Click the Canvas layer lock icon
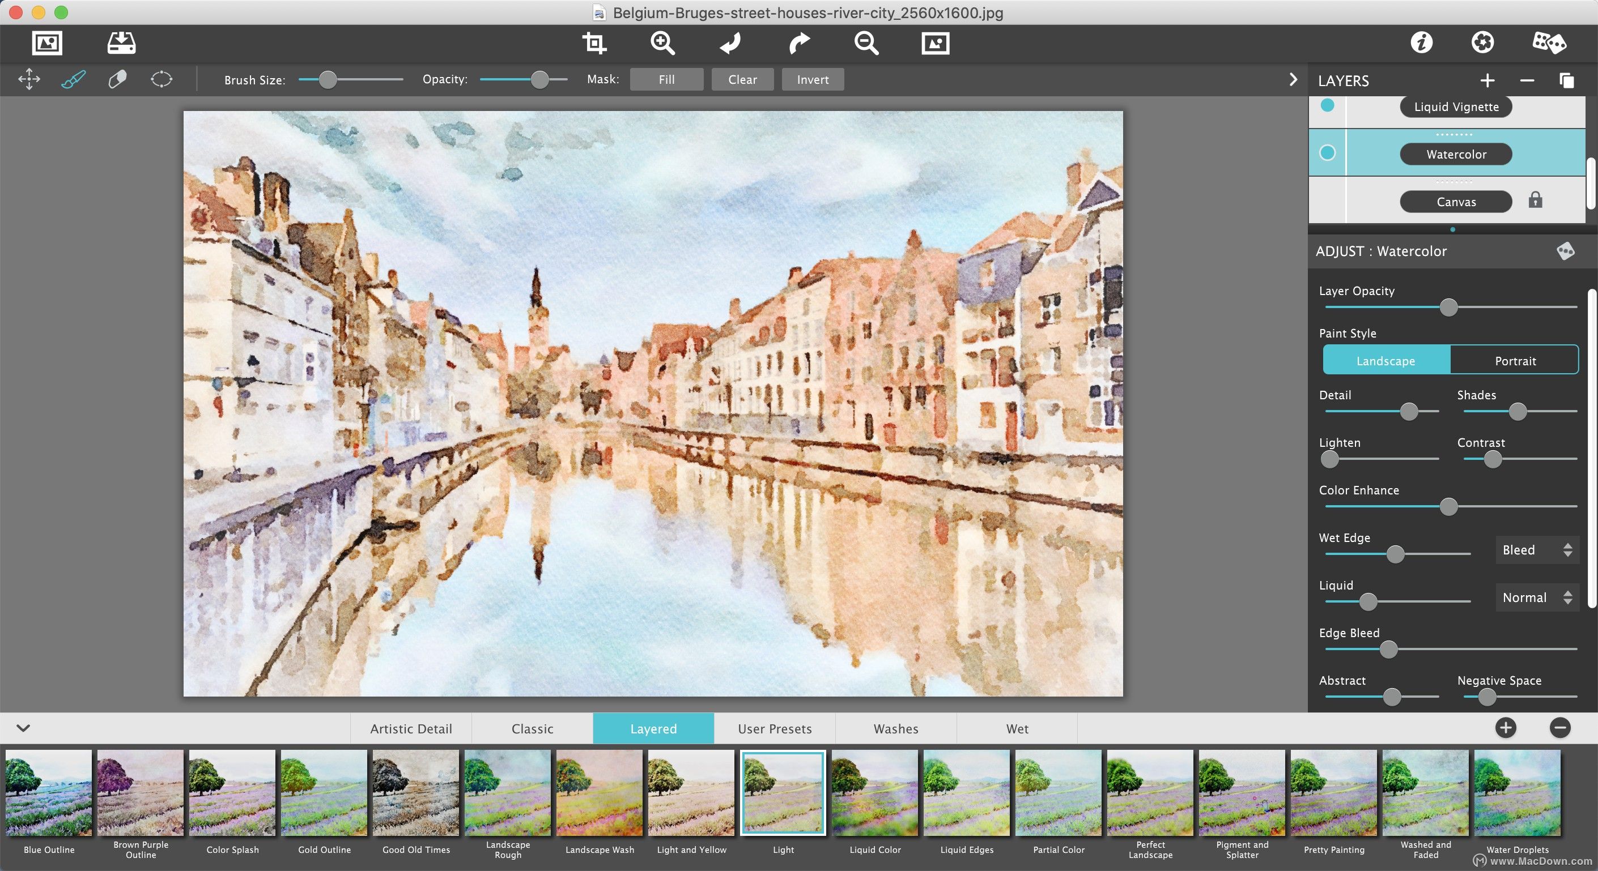 coord(1535,199)
